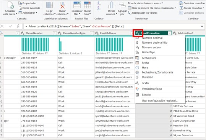Click Combinar archivos

(x=191, y=13)
